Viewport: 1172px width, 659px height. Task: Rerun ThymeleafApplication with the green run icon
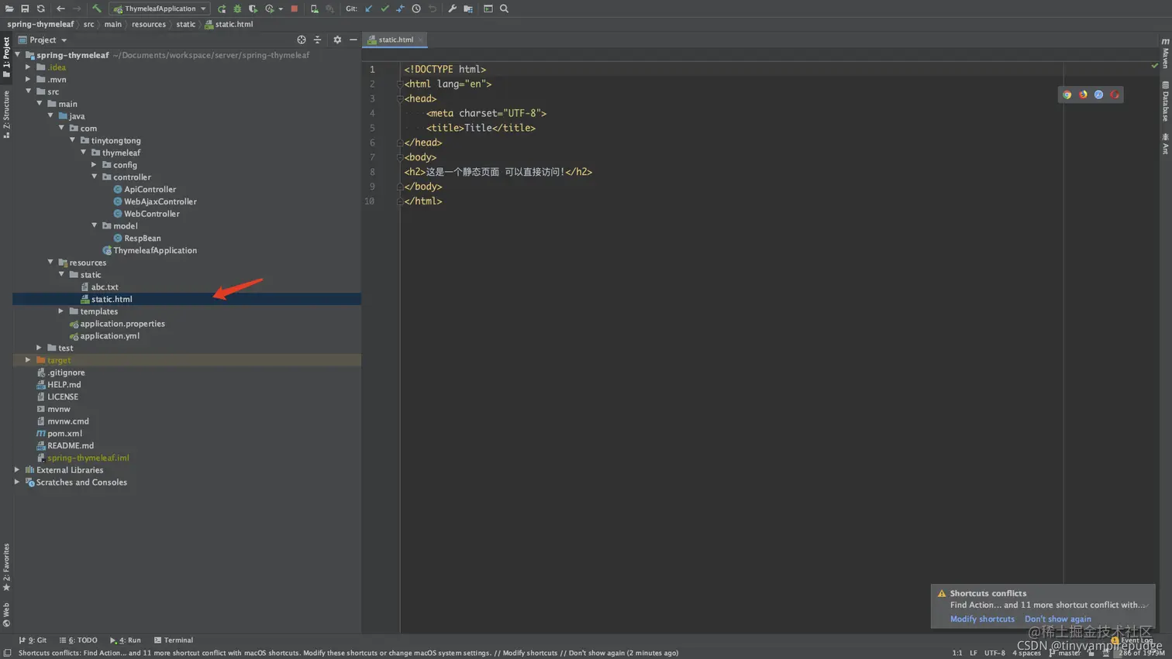point(222,9)
